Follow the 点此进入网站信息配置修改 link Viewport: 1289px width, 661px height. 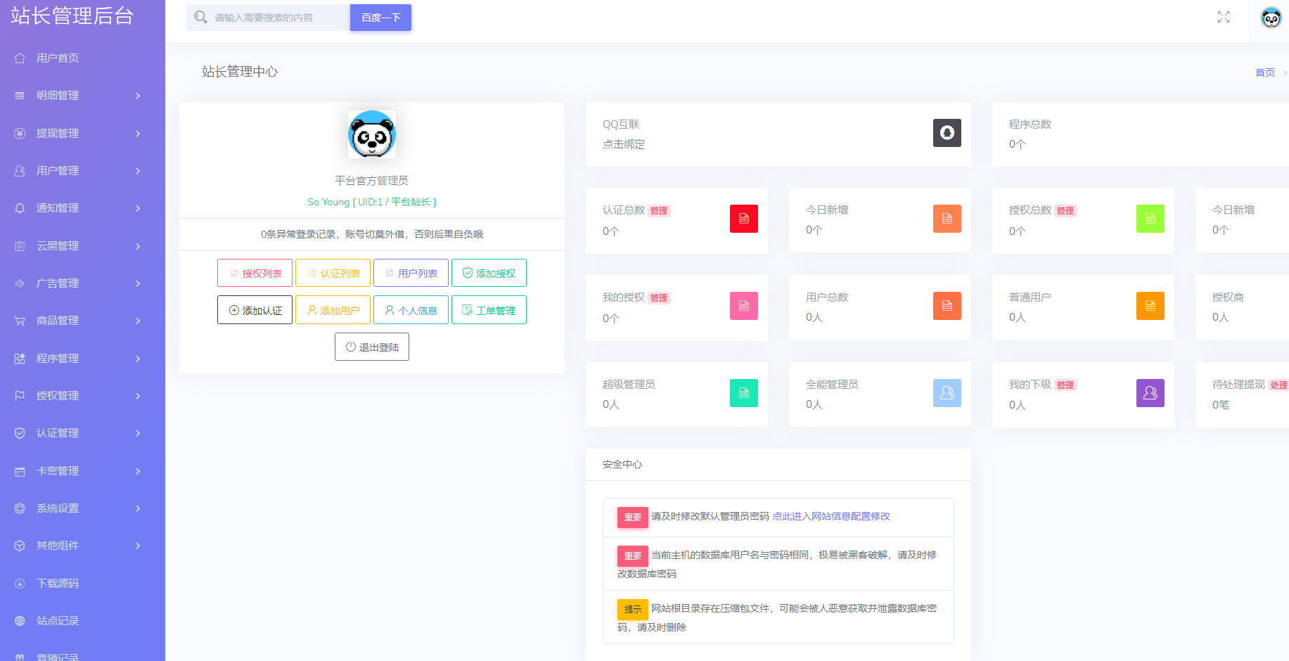click(831, 516)
